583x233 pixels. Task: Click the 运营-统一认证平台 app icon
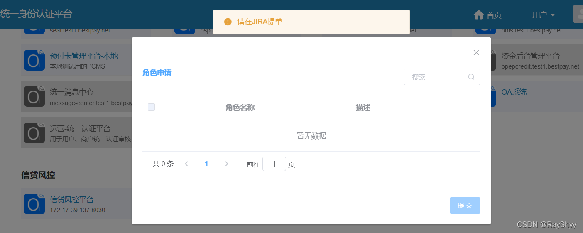[34, 133]
